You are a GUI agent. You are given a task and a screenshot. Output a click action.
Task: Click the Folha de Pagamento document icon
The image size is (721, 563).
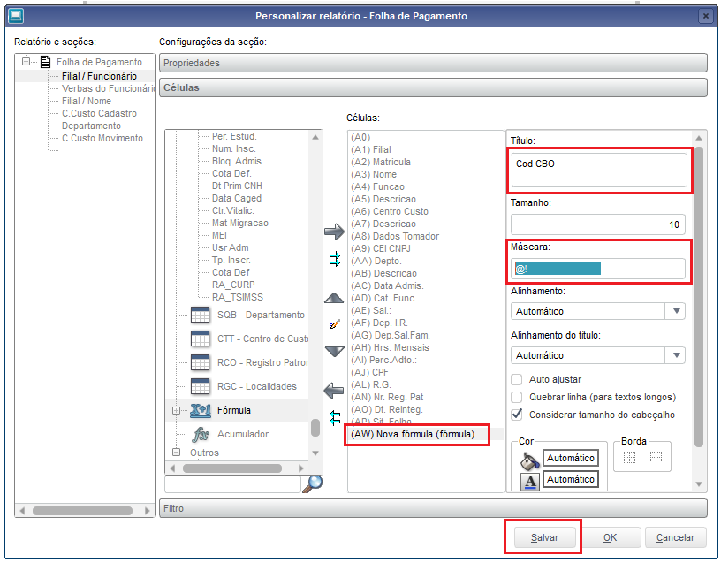(45, 62)
